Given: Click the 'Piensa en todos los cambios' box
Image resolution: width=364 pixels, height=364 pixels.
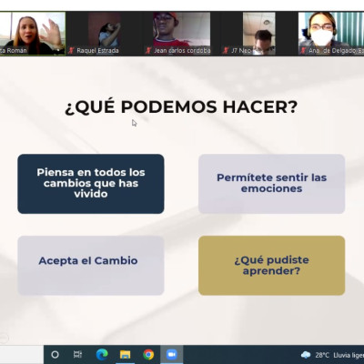Looking at the screenshot, I should tap(91, 184).
